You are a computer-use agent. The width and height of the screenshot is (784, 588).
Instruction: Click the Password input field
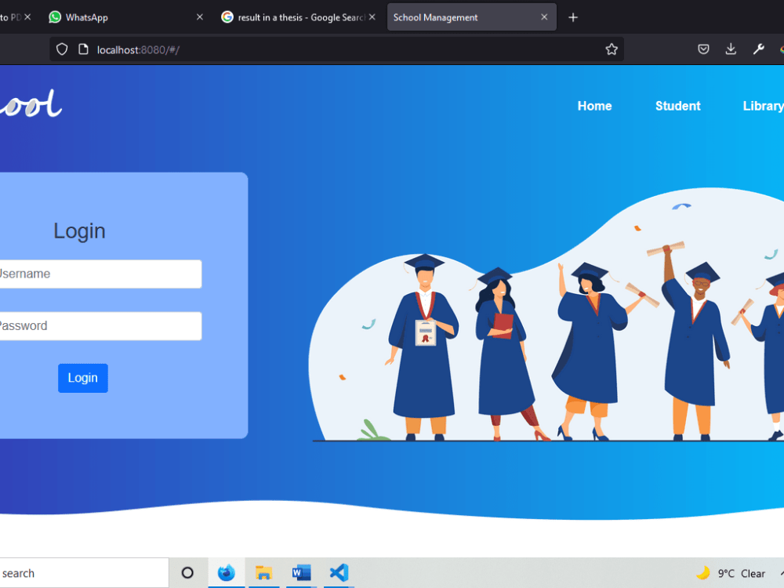[100, 326]
